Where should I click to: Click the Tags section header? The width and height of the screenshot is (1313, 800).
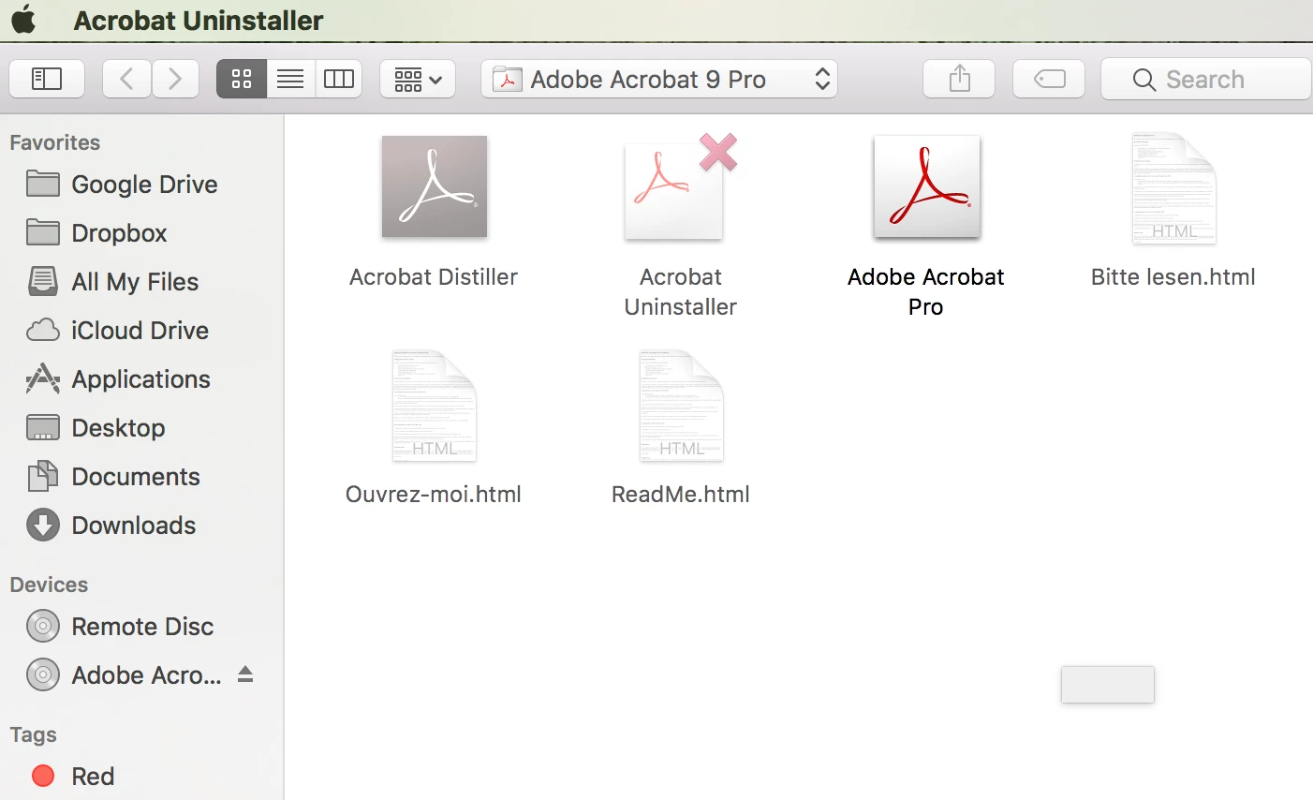coord(34,734)
